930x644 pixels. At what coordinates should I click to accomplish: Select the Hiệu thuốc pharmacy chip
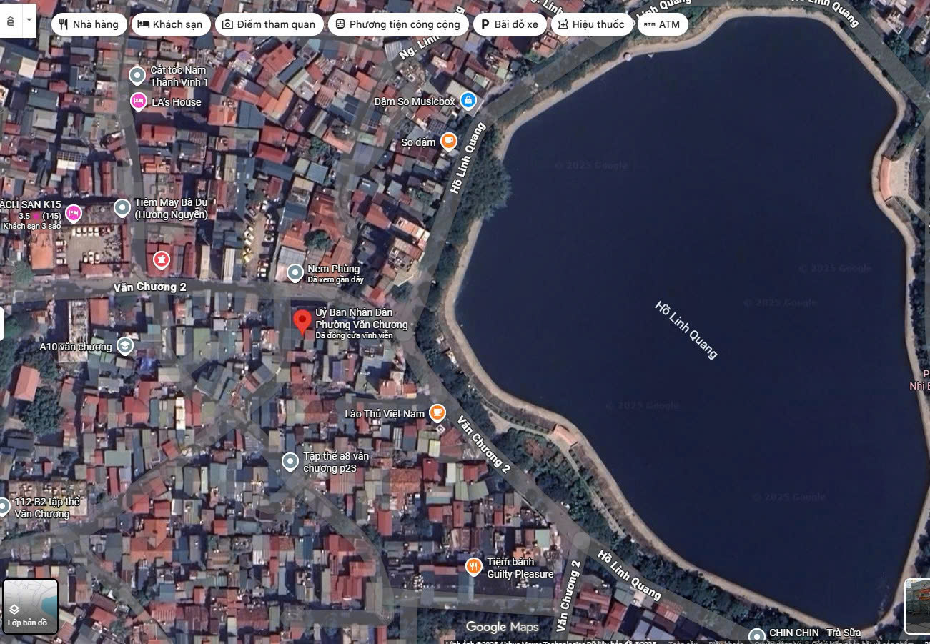point(591,24)
